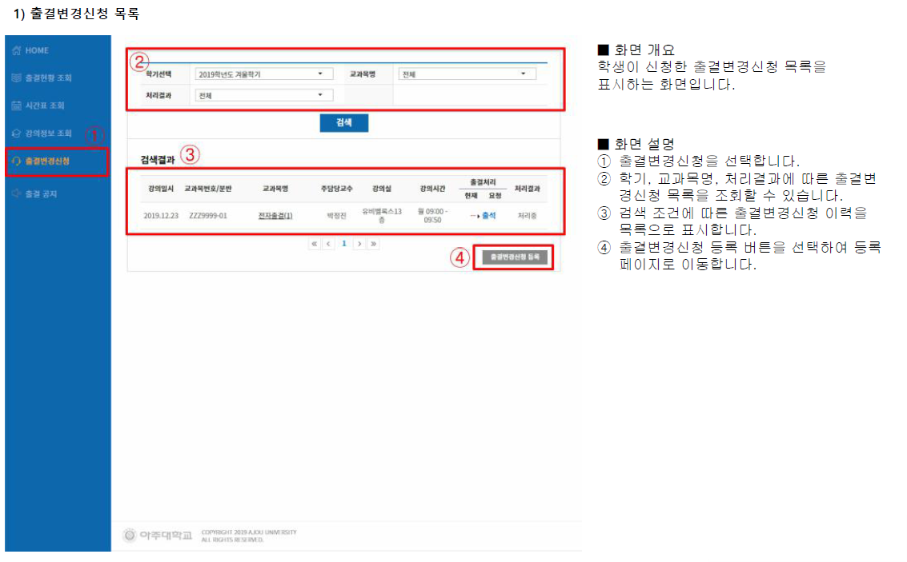Go to the last page of results
The height and width of the screenshot is (562, 907).
point(374,243)
